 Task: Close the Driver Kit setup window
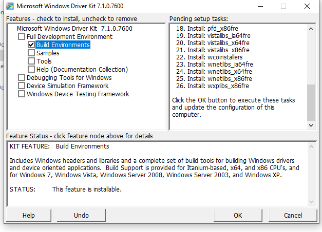tap(307, 6)
